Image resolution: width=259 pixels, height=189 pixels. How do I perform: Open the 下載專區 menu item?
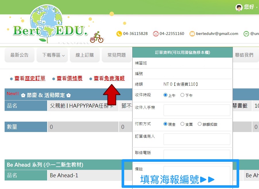pos(52,55)
